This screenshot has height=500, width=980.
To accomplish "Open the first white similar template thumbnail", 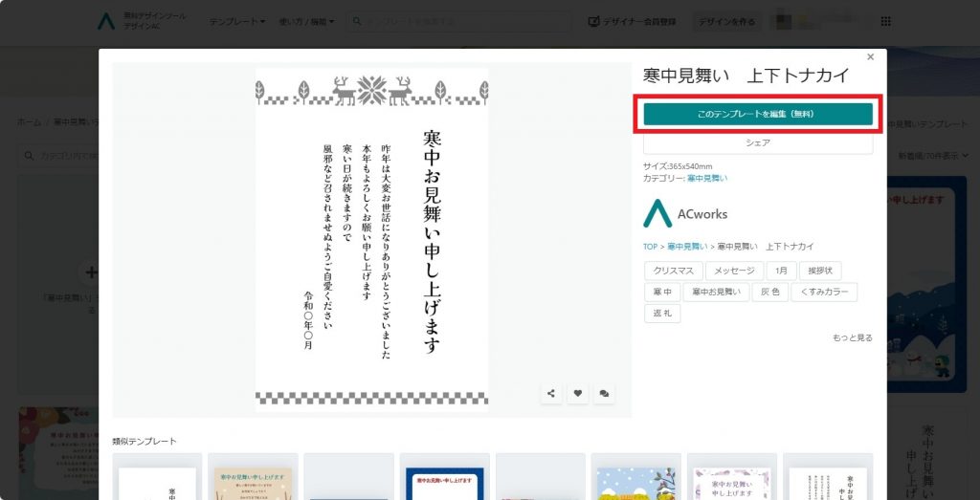I will tap(158, 477).
